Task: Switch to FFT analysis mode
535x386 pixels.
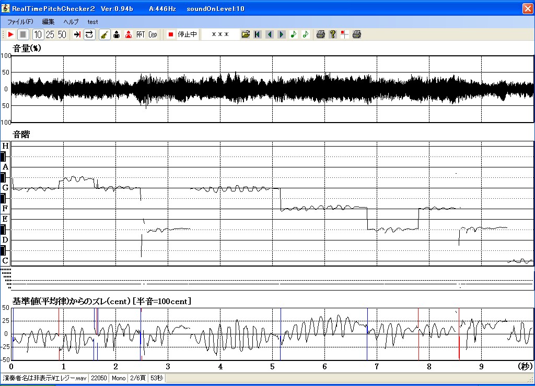Action: [141, 34]
